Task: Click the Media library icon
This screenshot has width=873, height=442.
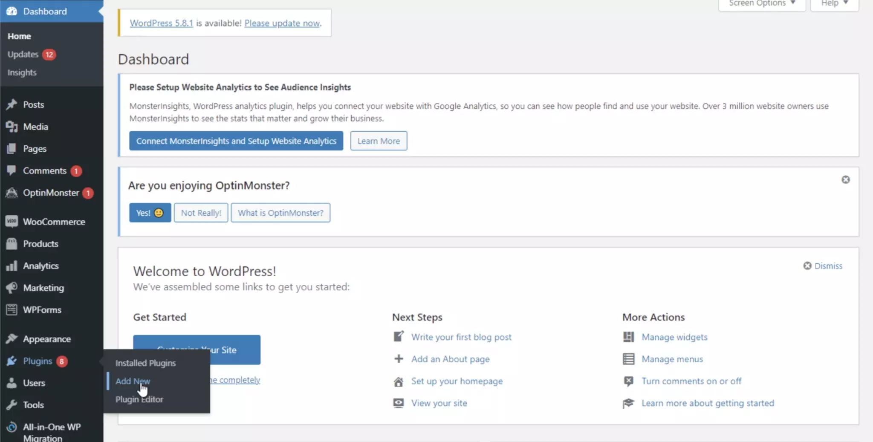Action: coord(12,127)
